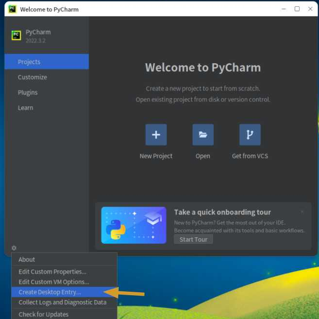Click the PyCharm icon in the title bar

[13, 9]
